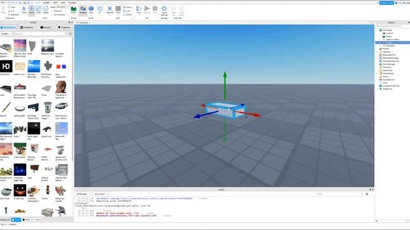Click the Lock icon in Edit section
The width and height of the screenshot is (410, 230).
128,11
